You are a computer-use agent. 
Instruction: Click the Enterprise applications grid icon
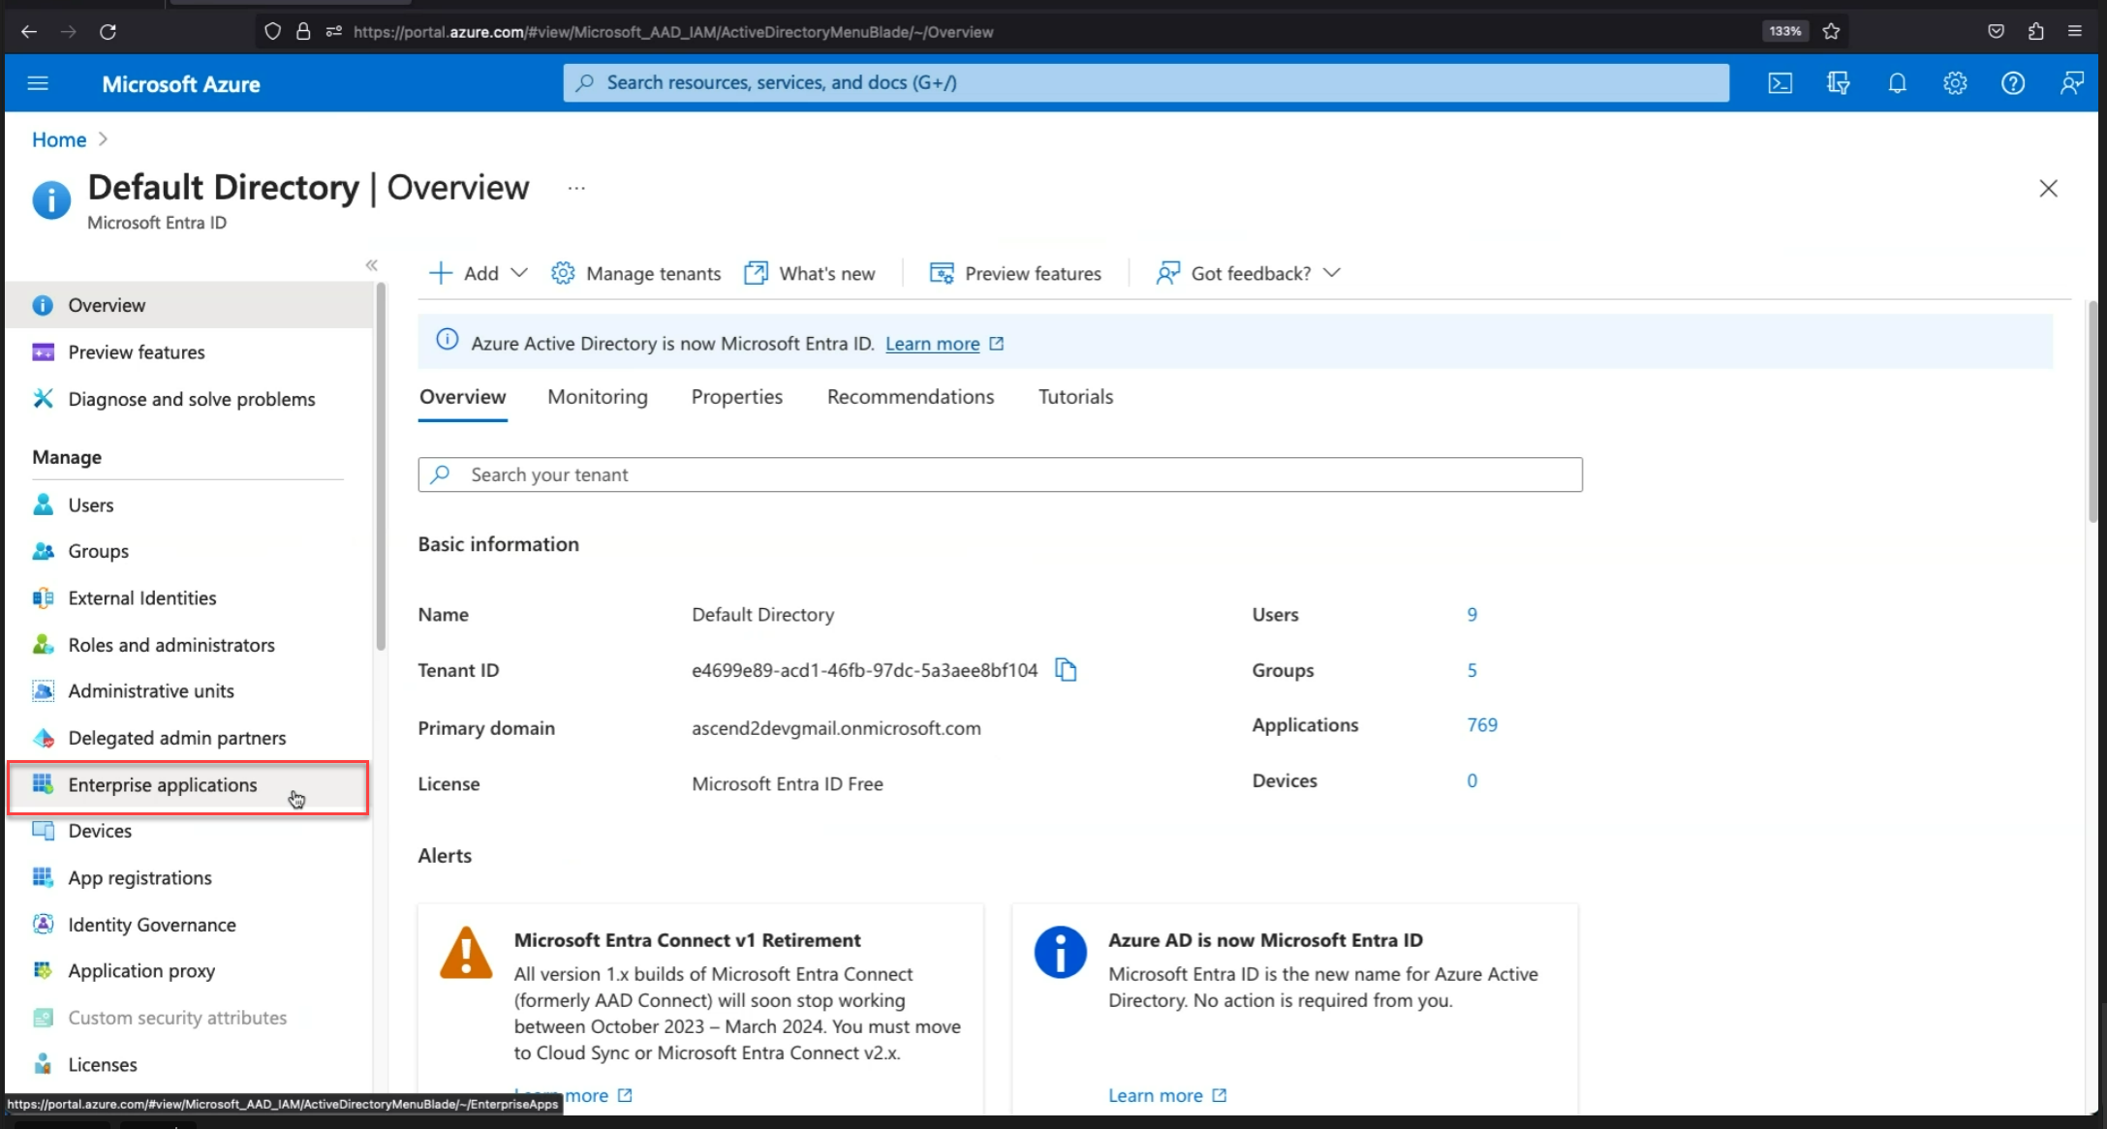(x=43, y=784)
